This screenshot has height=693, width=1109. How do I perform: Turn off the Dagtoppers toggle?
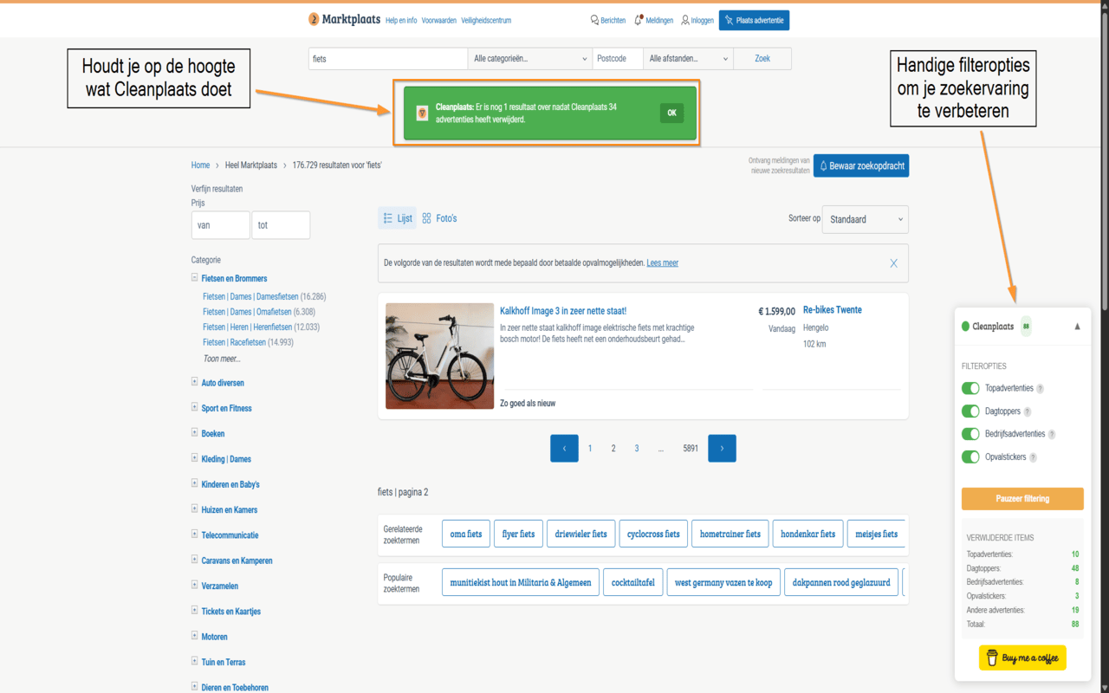970,411
